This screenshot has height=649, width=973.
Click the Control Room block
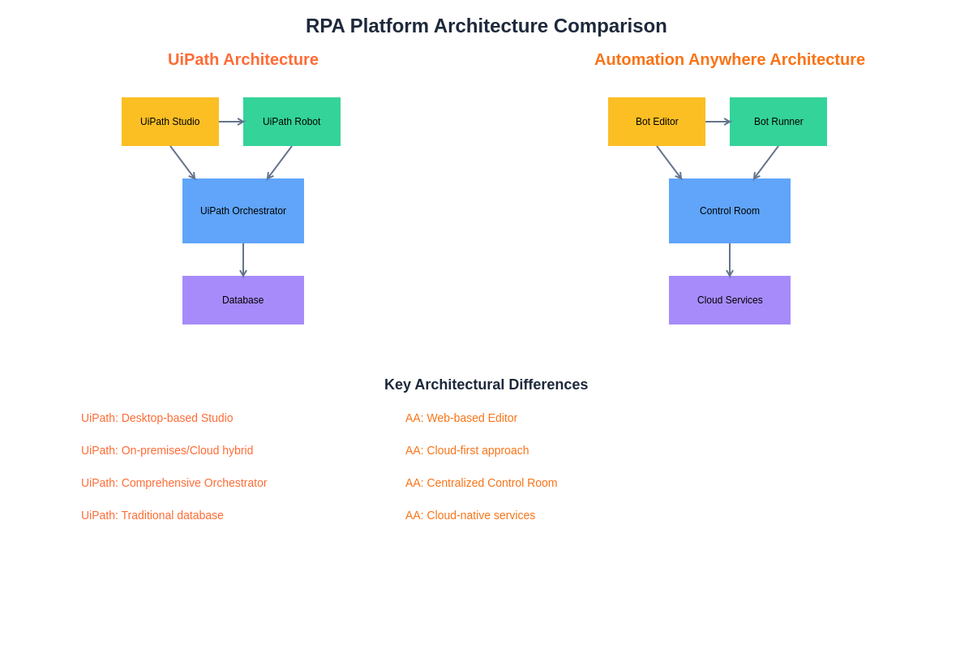pyautogui.click(x=730, y=211)
